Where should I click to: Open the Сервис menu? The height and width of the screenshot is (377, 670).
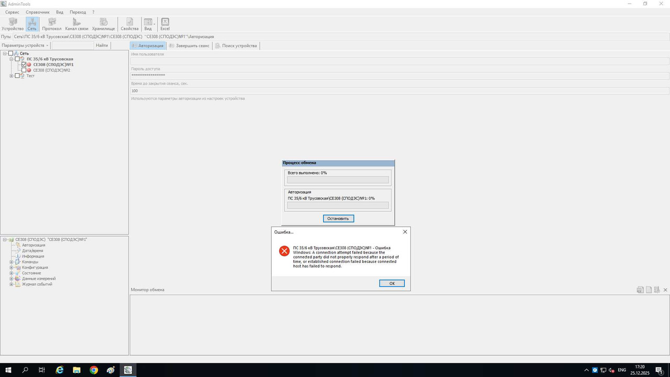coord(13,12)
